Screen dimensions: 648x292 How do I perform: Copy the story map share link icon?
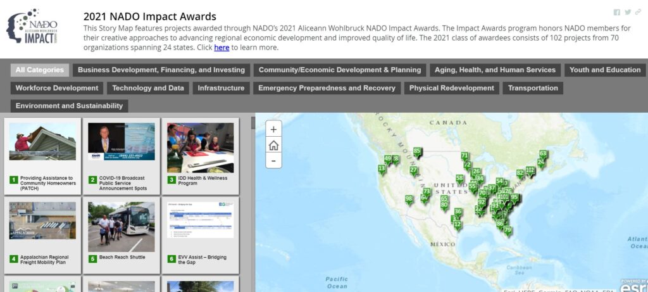click(638, 13)
